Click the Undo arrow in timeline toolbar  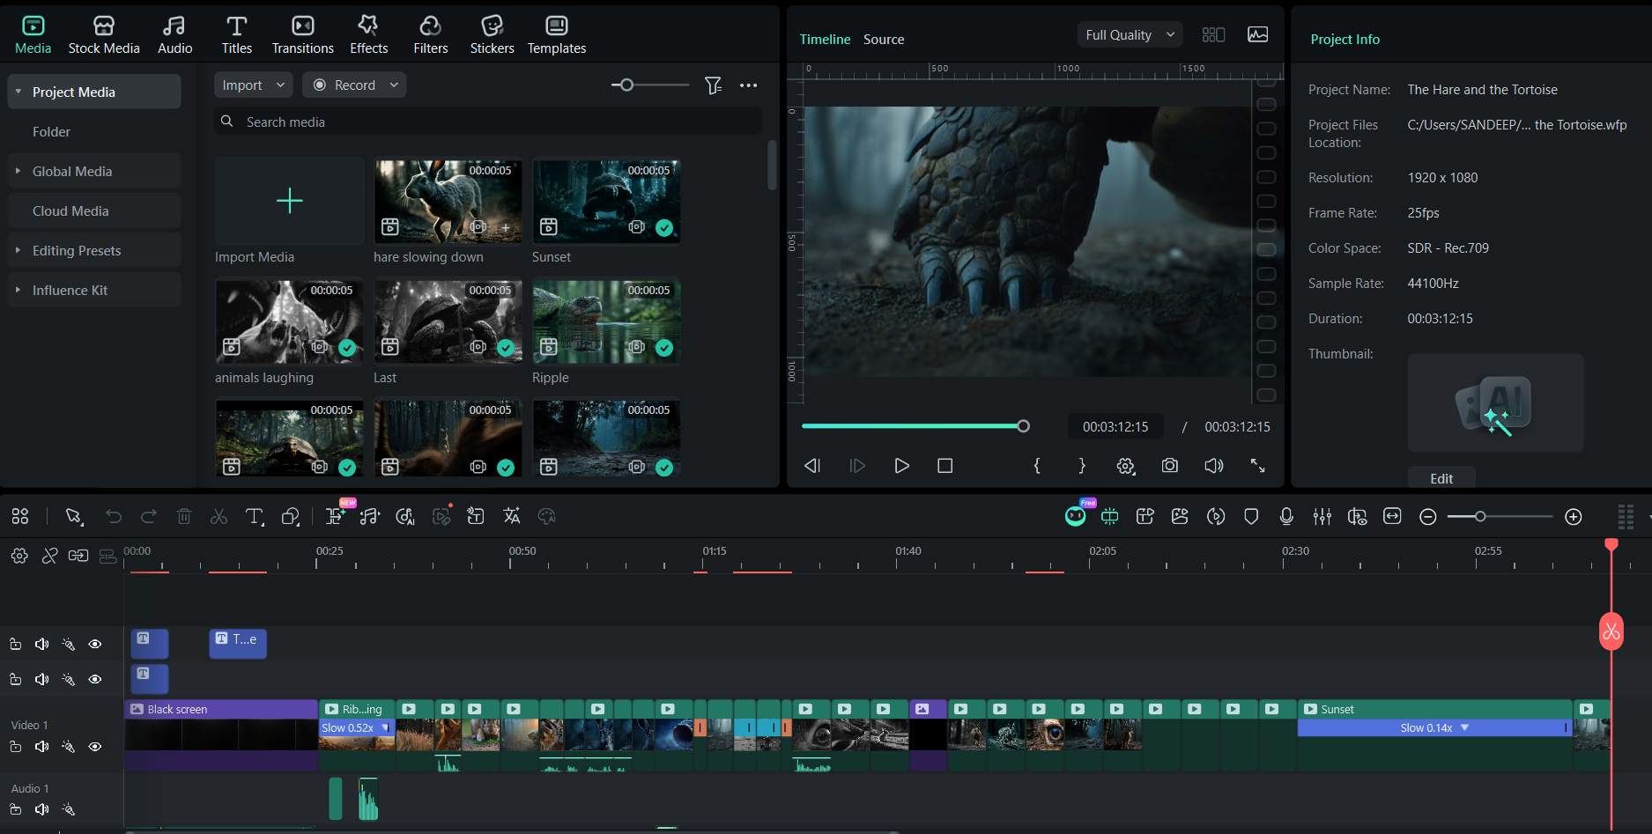[x=114, y=517]
